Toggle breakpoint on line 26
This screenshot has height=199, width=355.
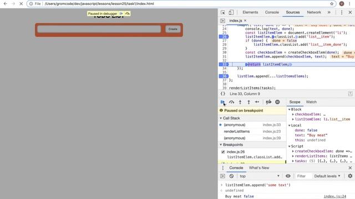coord(224,37)
